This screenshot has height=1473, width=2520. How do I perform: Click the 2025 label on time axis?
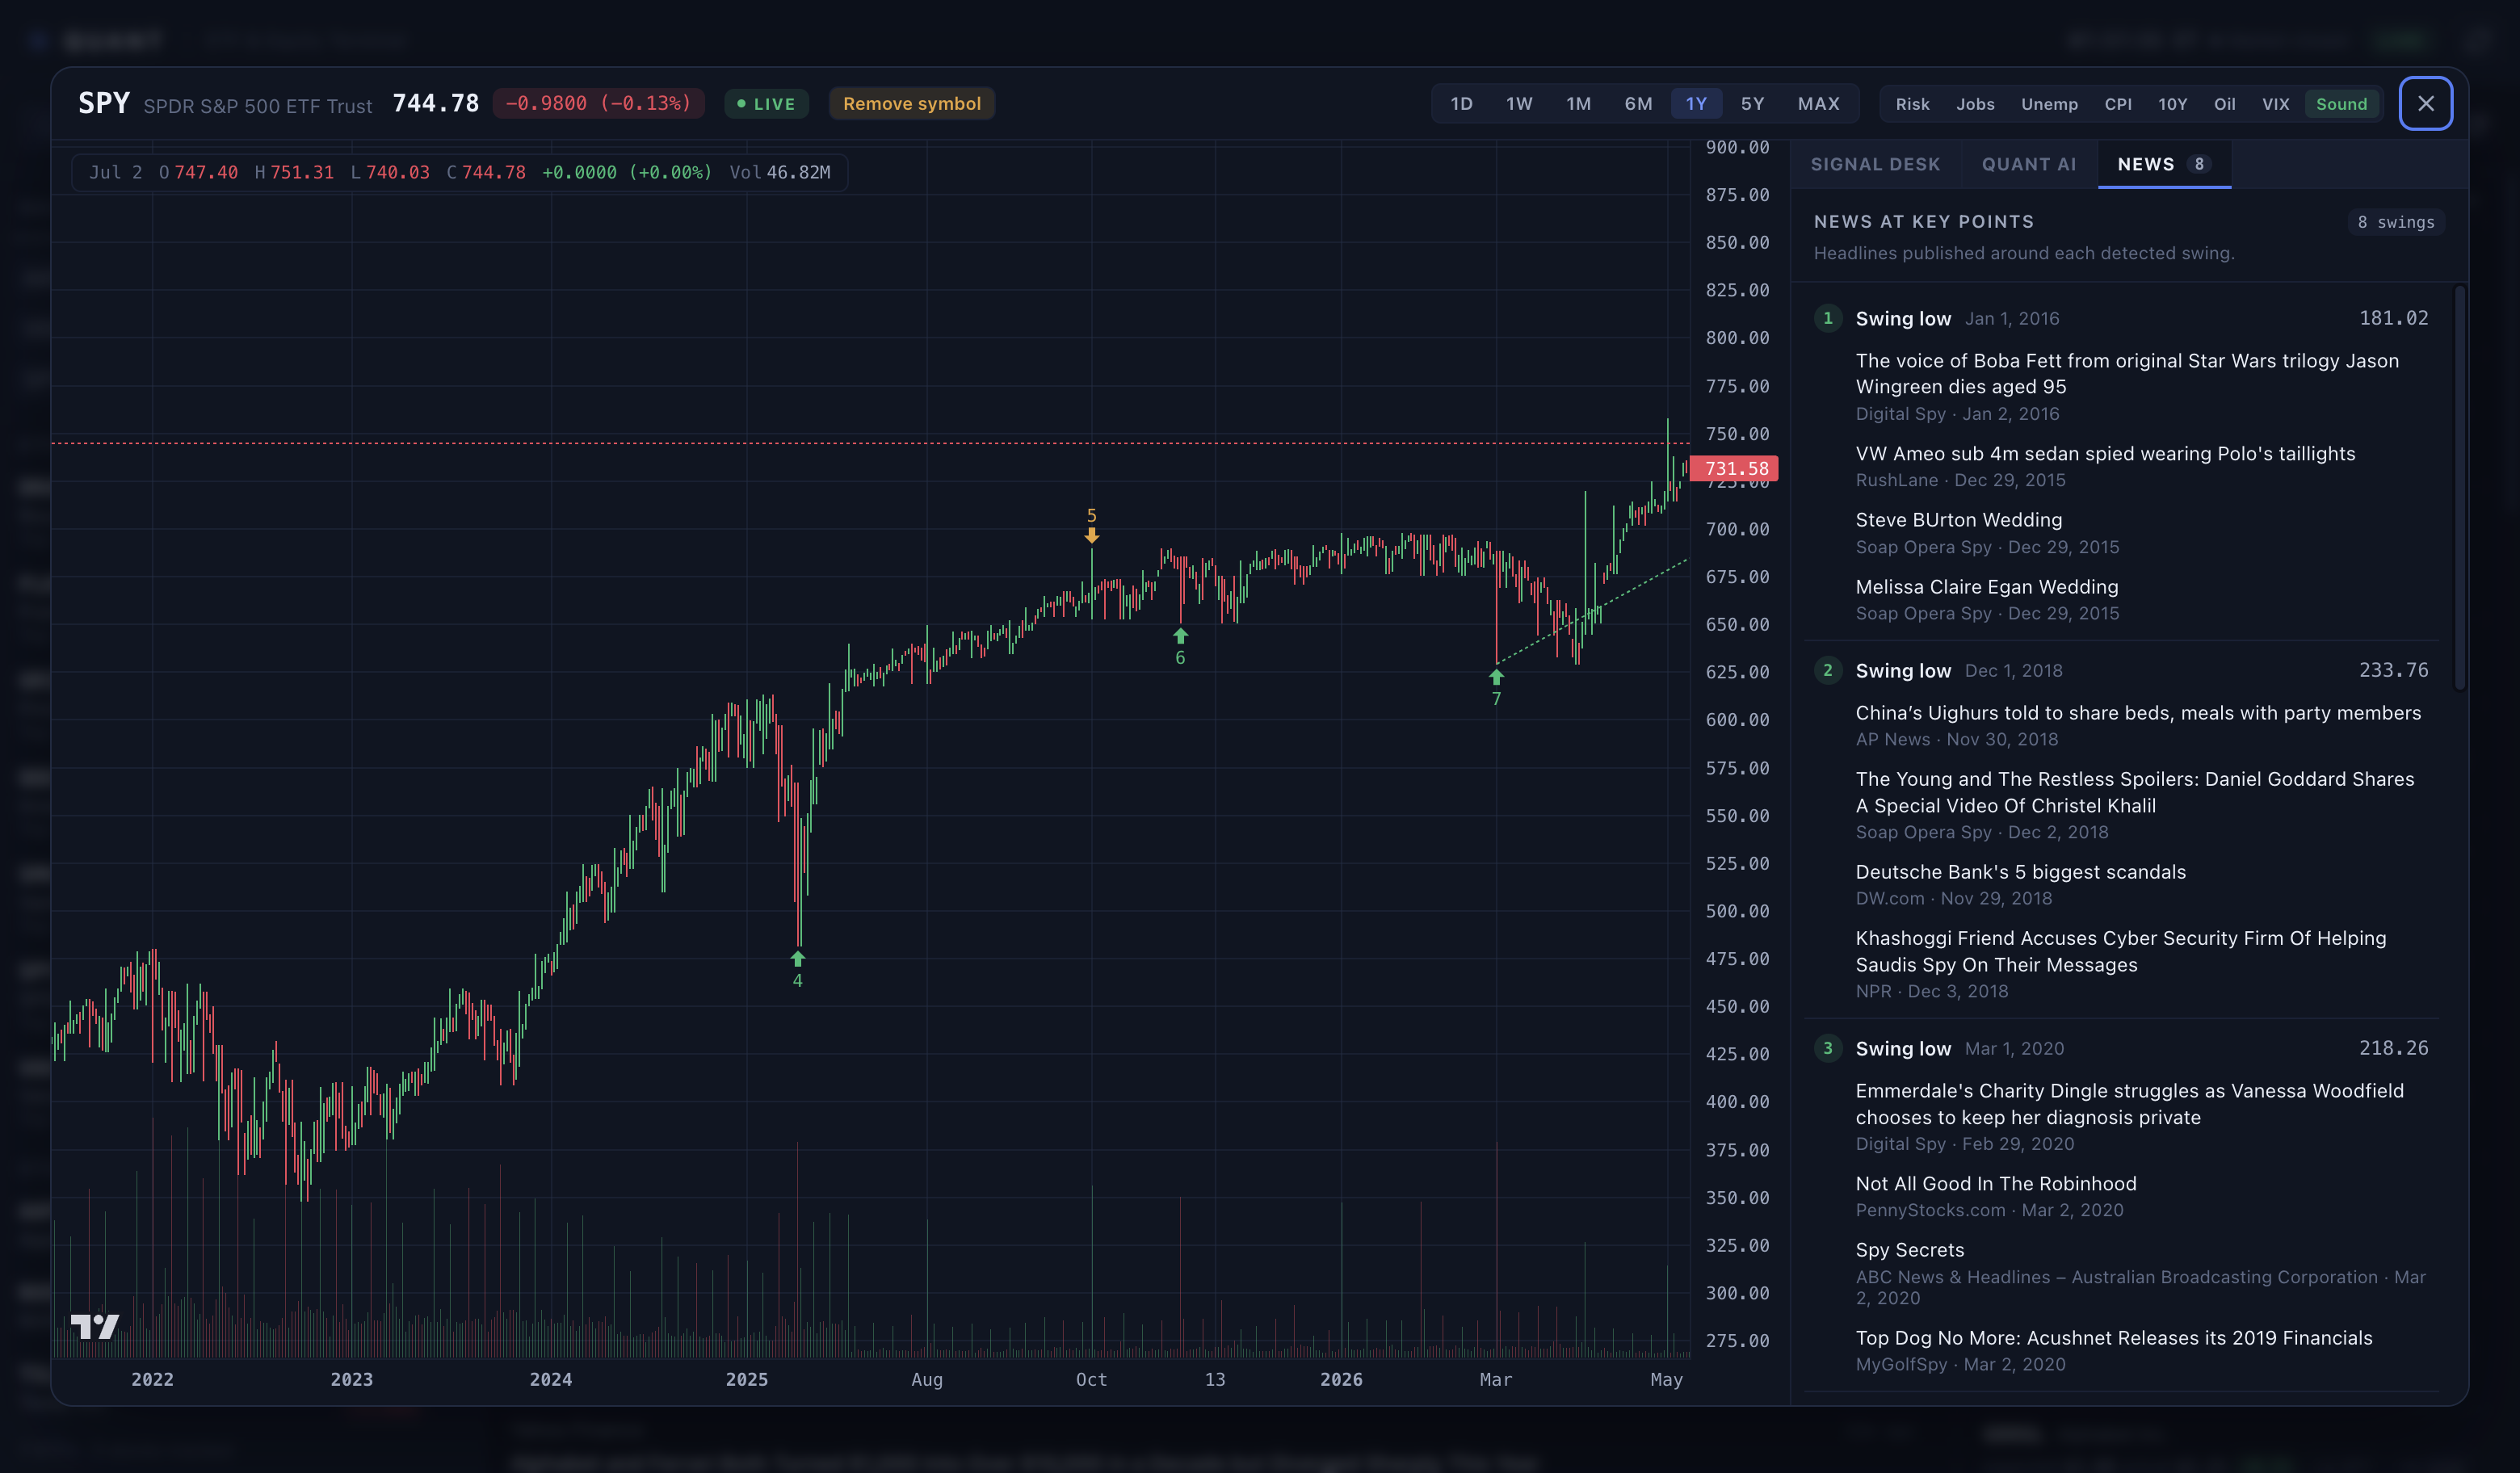click(746, 1379)
